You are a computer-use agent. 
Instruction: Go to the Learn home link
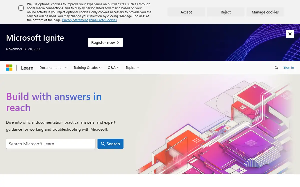27,68
